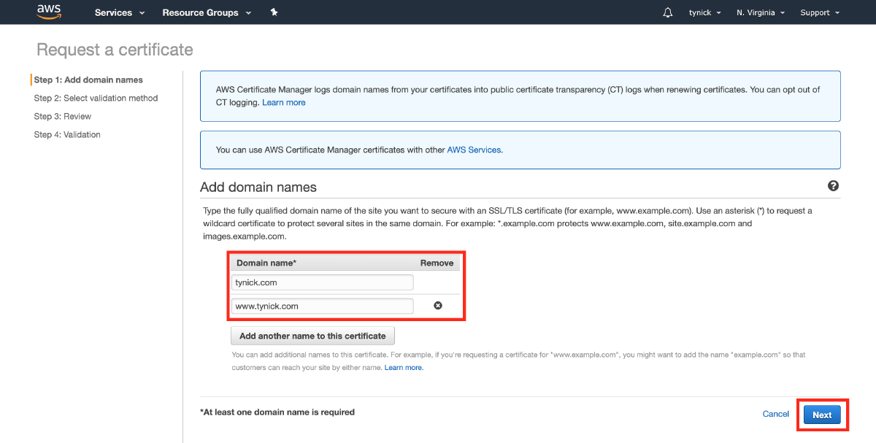Open the N. Virginia region selector
Image resolution: width=876 pixels, height=443 pixels.
(761, 12)
